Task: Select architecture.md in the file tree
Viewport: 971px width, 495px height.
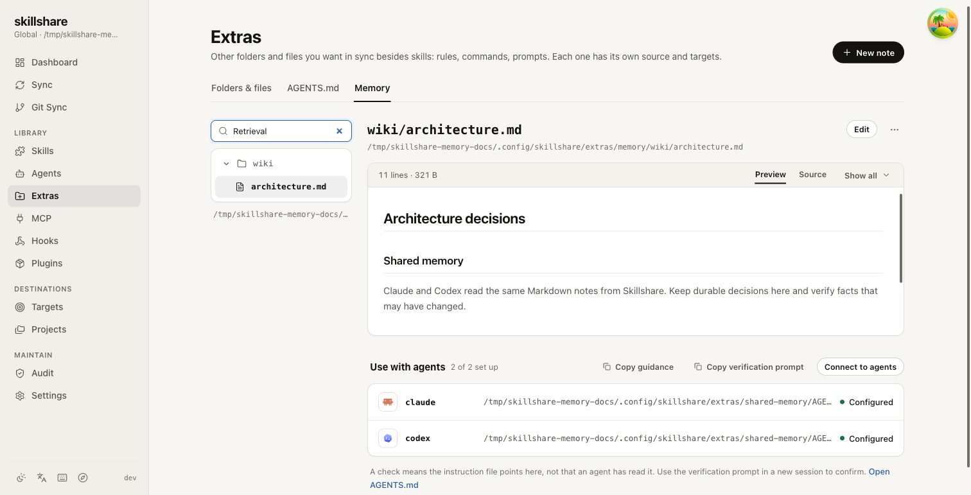Action: point(281,187)
